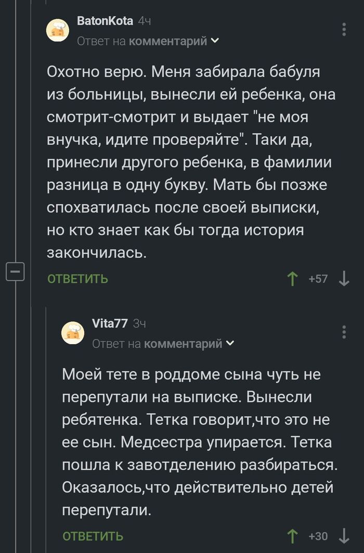
Task: Click BatonKota's chef avatar
Action: pyautogui.click(x=58, y=30)
